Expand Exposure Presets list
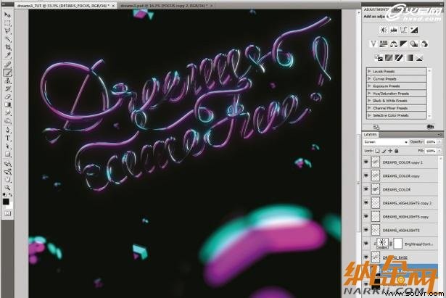The image size is (446, 298). [369, 86]
